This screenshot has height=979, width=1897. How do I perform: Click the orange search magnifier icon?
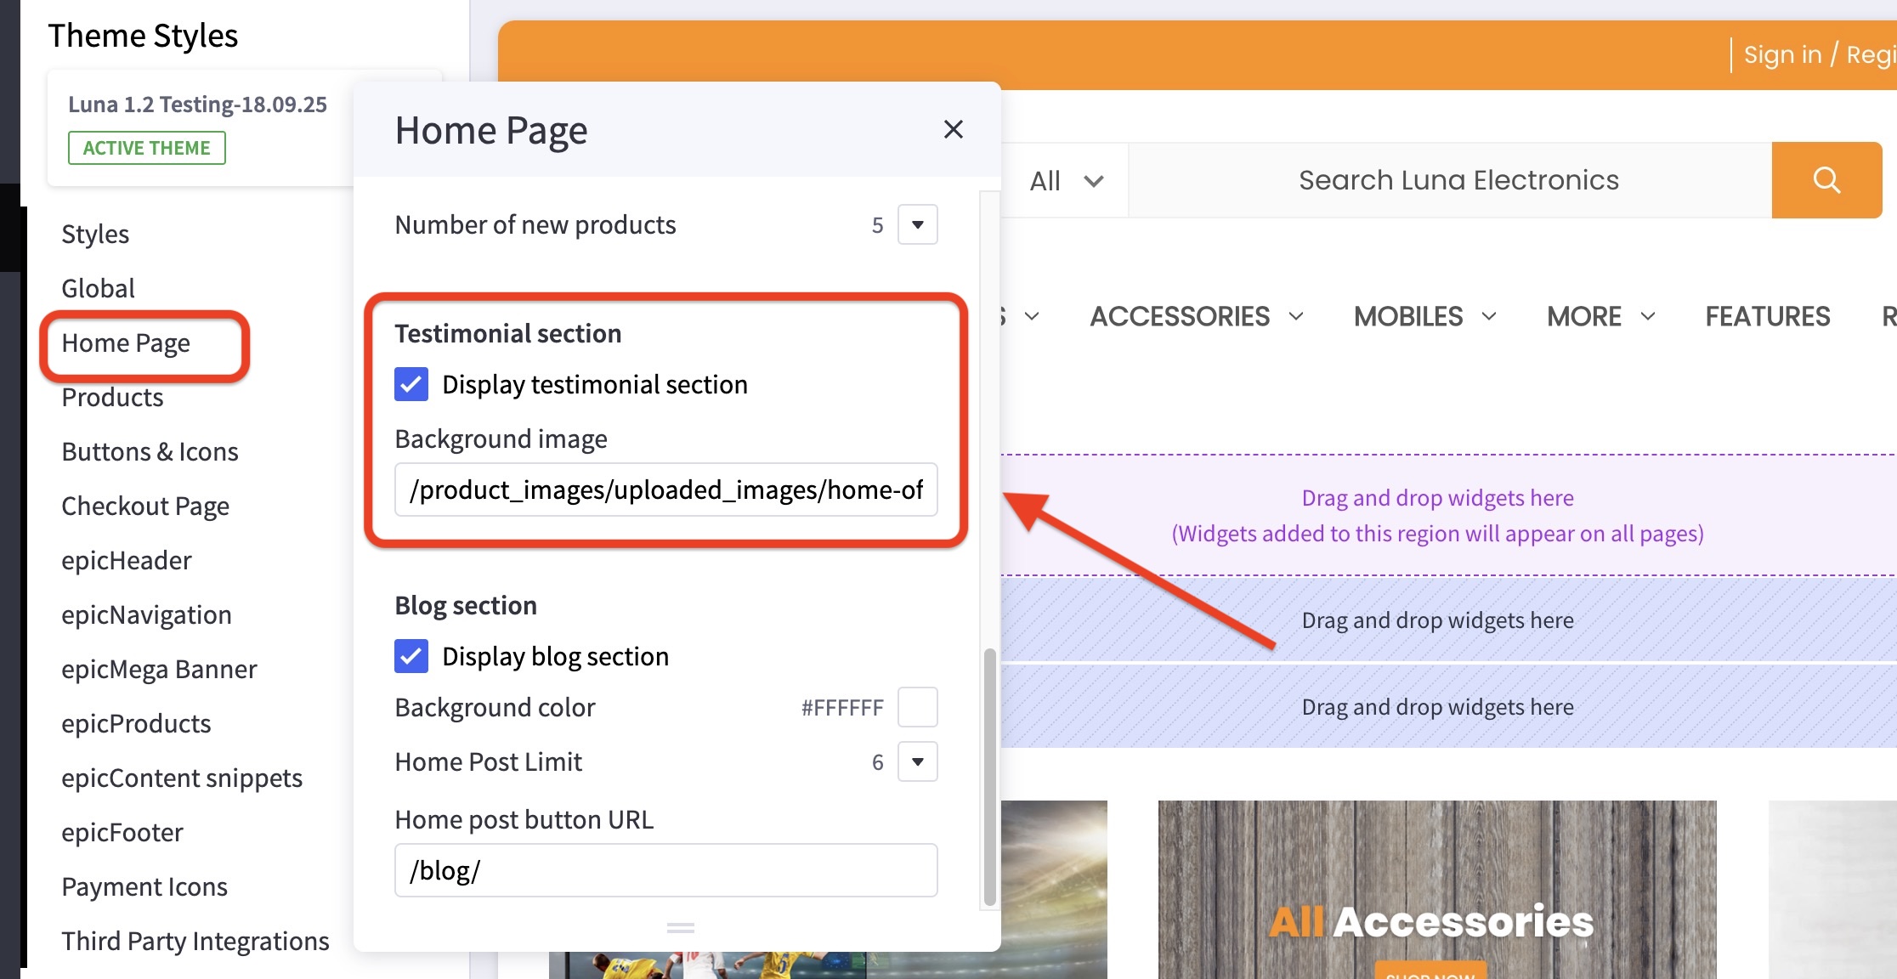tap(1826, 179)
